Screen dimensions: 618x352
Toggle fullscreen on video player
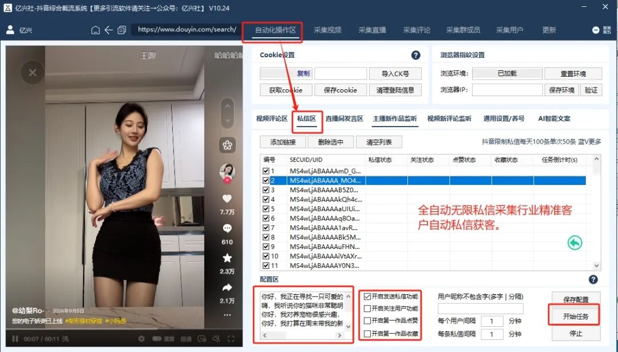(231, 339)
